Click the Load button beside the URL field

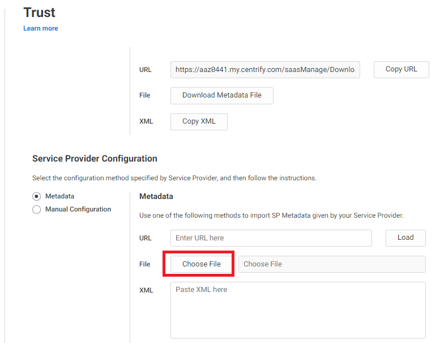click(x=405, y=238)
